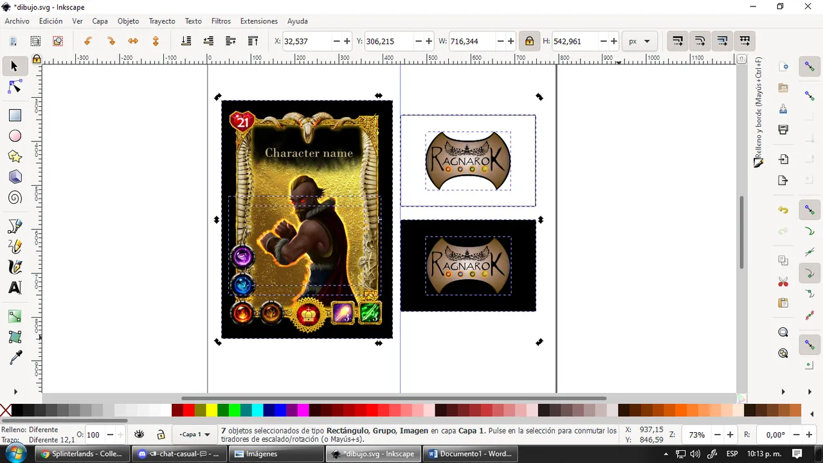
Task: Open the Filtros menu
Action: (221, 21)
